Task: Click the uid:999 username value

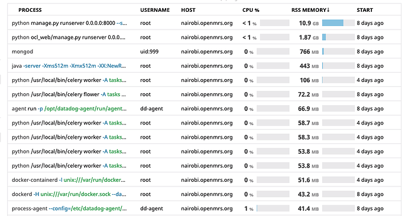Action: point(149,51)
